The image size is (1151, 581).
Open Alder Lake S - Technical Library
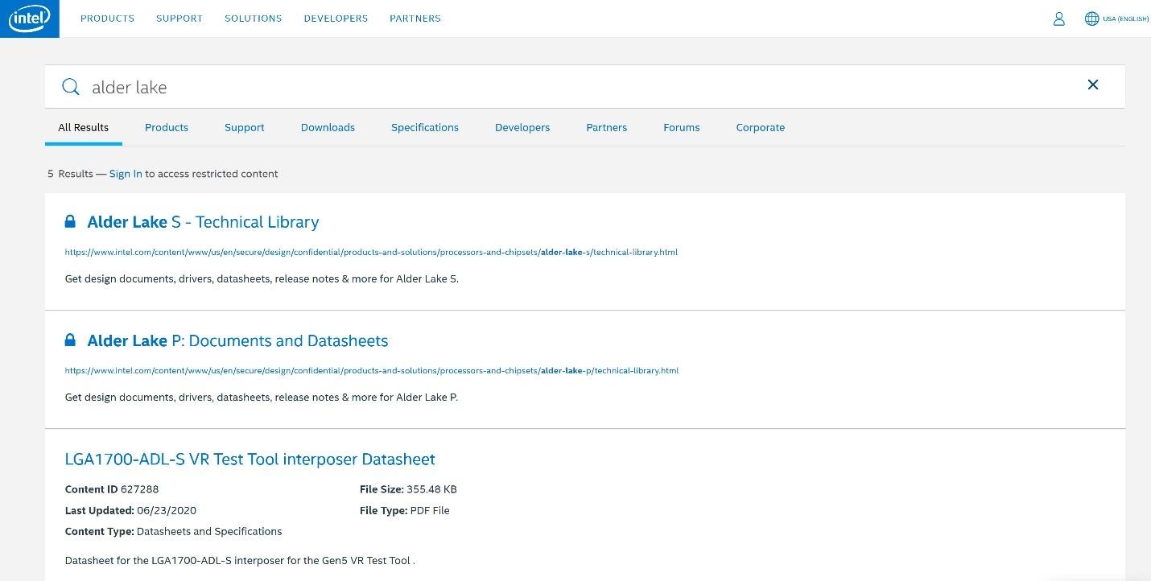tap(203, 222)
